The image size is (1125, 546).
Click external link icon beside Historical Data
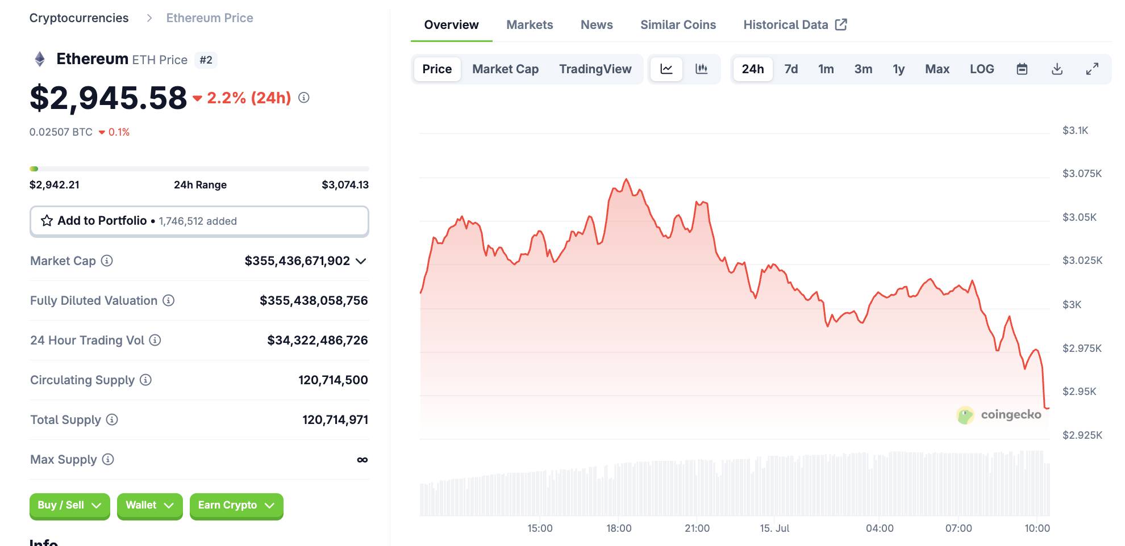coord(841,24)
